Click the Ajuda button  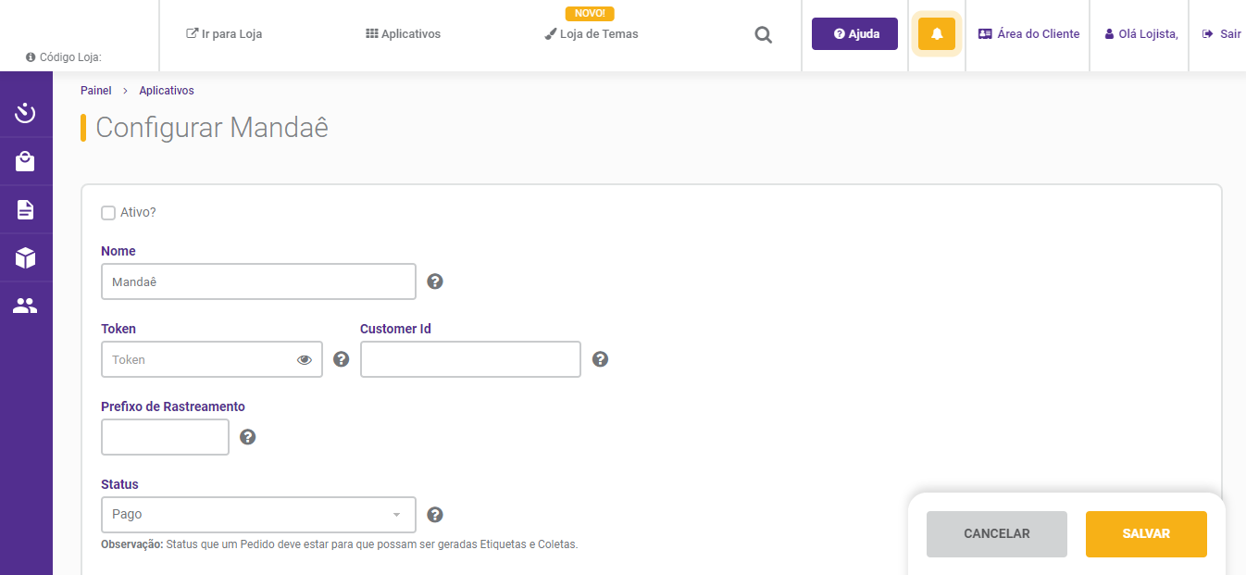tap(854, 34)
